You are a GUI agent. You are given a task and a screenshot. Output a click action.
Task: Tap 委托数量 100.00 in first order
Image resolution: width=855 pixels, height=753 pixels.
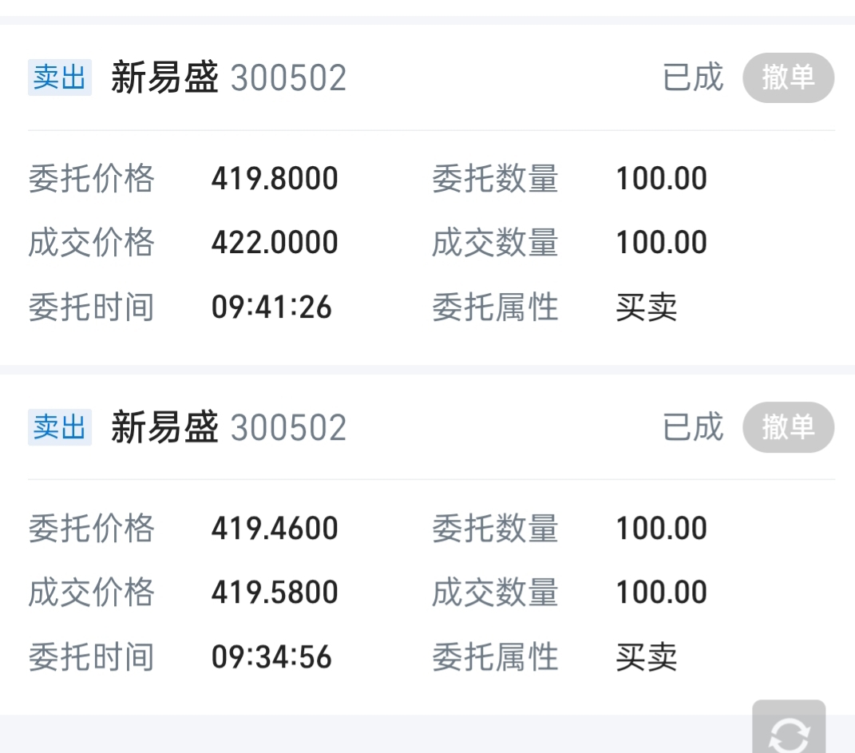(662, 179)
